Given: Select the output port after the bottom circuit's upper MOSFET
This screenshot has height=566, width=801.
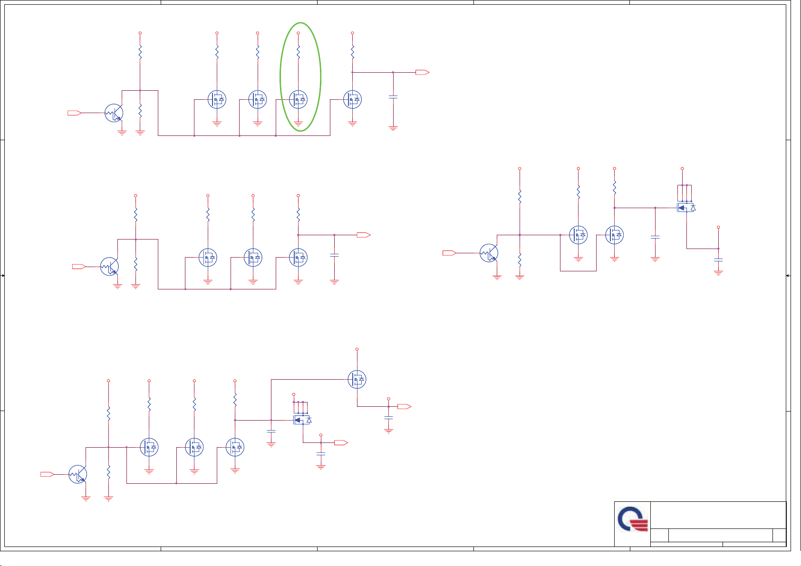Looking at the screenshot, I should point(405,406).
